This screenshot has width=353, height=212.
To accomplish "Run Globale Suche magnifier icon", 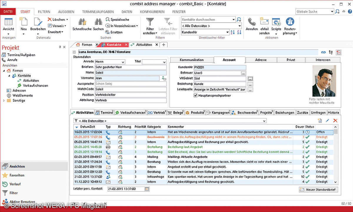I will tap(337, 11).
